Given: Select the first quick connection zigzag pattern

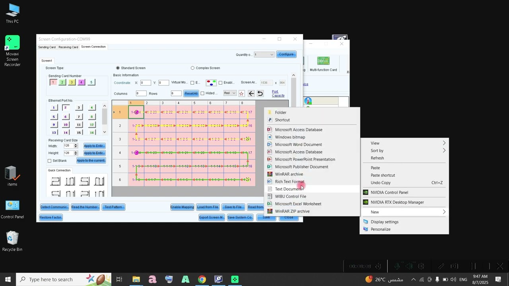Looking at the screenshot, I should 55,182.
